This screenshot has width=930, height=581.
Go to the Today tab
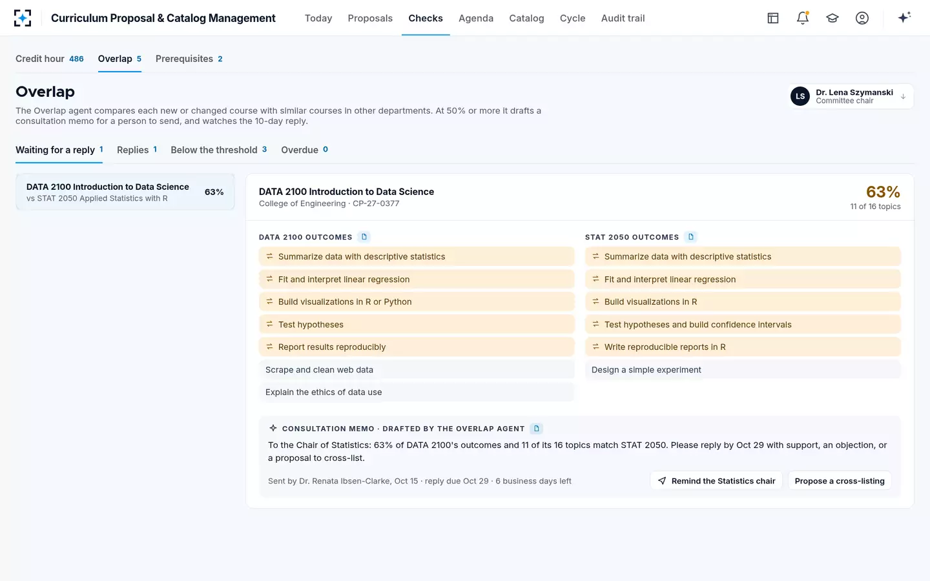pos(318,18)
